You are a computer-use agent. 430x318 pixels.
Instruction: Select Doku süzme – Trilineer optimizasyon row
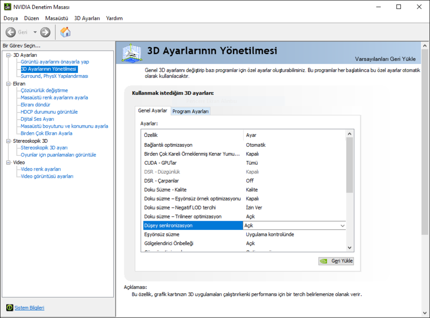click(244, 216)
